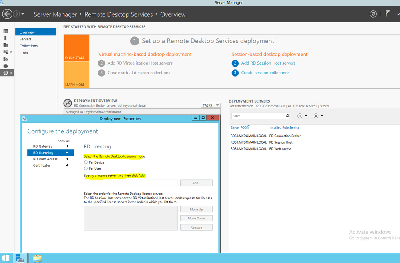Select Overview in the navigation pane
Image resolution: width=400 pixels, height=263 pixels.
tap(36, 32)
